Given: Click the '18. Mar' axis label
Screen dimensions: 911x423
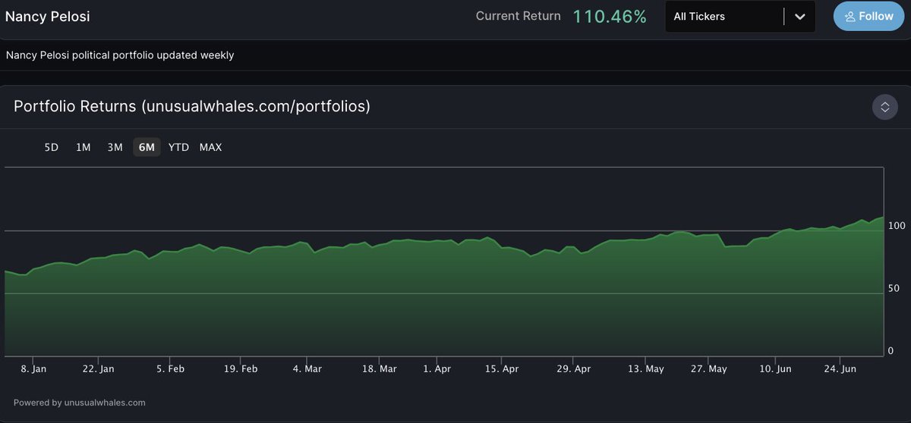Looking at the screenshot, I should coord(379,368).
